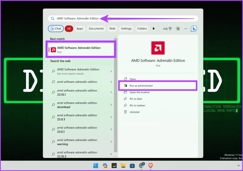243x171 pixels.
Task: Click the Open icon in details pane
Action: click(x=125, y=79)
